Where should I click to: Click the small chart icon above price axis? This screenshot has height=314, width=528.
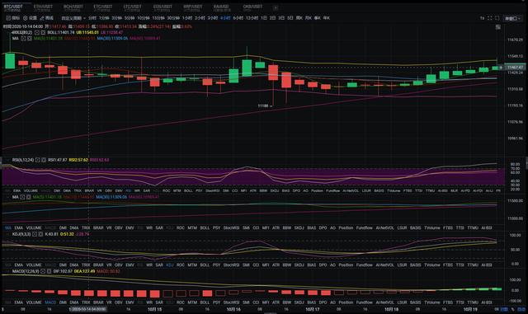point(498,27)
